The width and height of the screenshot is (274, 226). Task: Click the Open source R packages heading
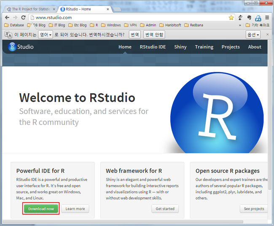(x=228, y=171)
